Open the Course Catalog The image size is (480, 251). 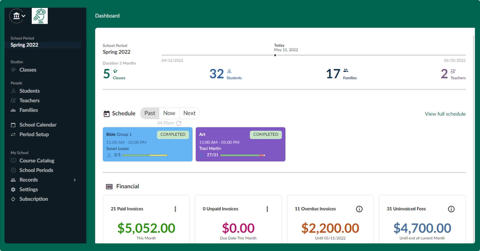pos(37,160)
